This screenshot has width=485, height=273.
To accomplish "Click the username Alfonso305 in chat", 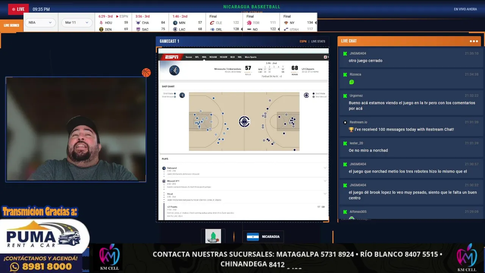I will pyautogui.click(x=358, y=212).
